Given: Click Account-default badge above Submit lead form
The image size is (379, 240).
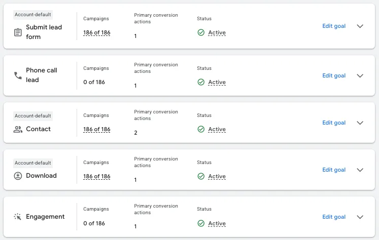Looking at the screenshot, I should coord(33,15).
